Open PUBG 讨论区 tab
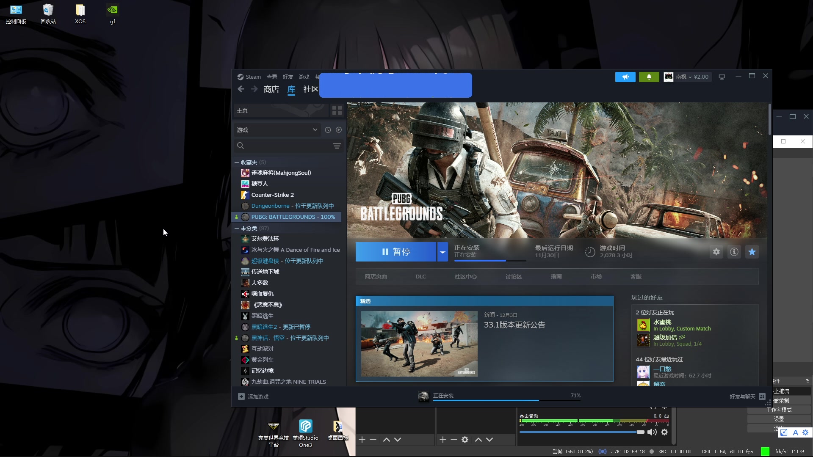Screen dimensions: 813x457 (514, 277)
